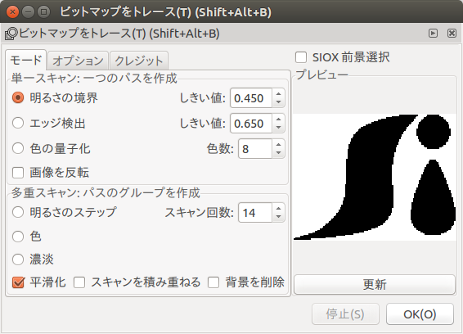Check the SIOX 前景選択 option
The image size is (463, 334).
pos(301,57)
